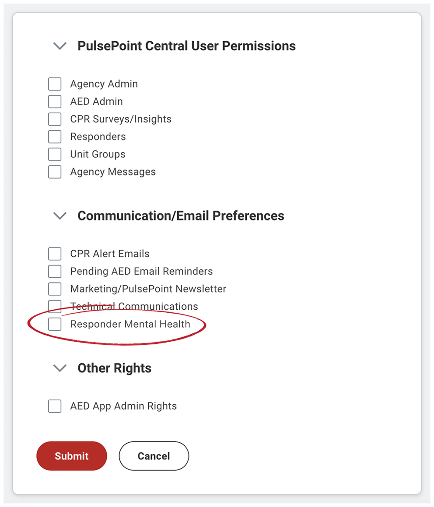This screenshot has width=434, height=507.
Task: Collapse the Communication/Email Preferences section
Action: [59, 216]
